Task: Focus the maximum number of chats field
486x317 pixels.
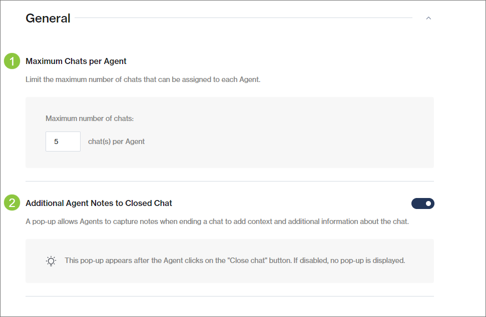Action: point(63,141)
